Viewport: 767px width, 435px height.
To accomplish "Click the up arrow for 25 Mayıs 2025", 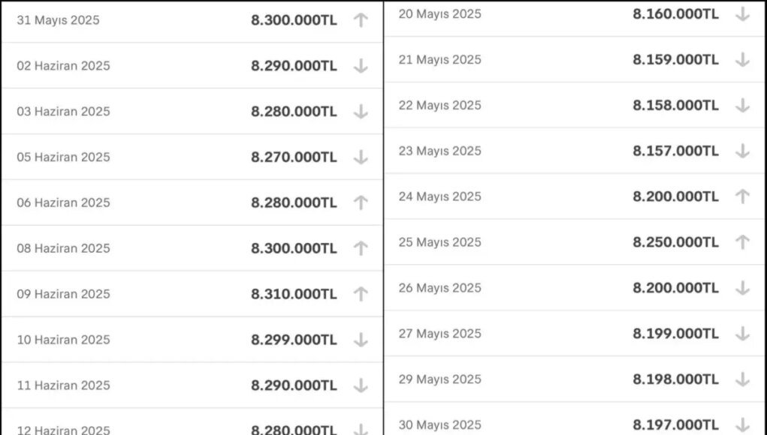I will [742, 242].
